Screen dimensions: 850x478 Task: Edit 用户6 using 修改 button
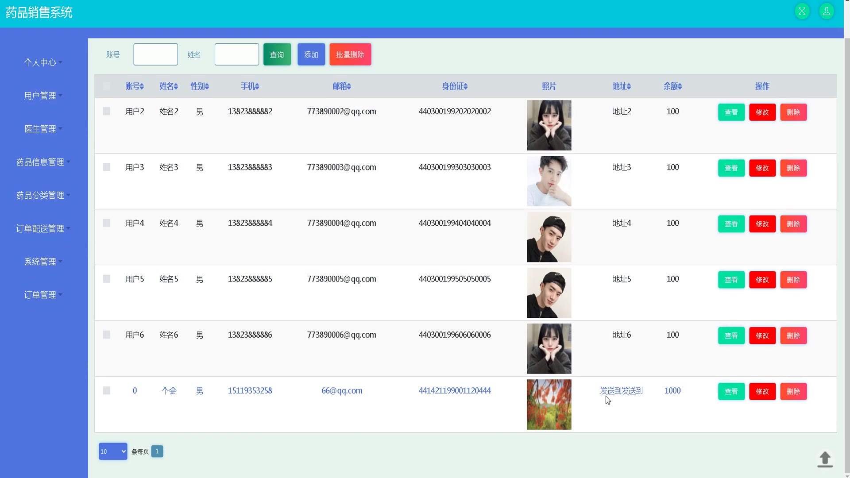tap(762, 335)
